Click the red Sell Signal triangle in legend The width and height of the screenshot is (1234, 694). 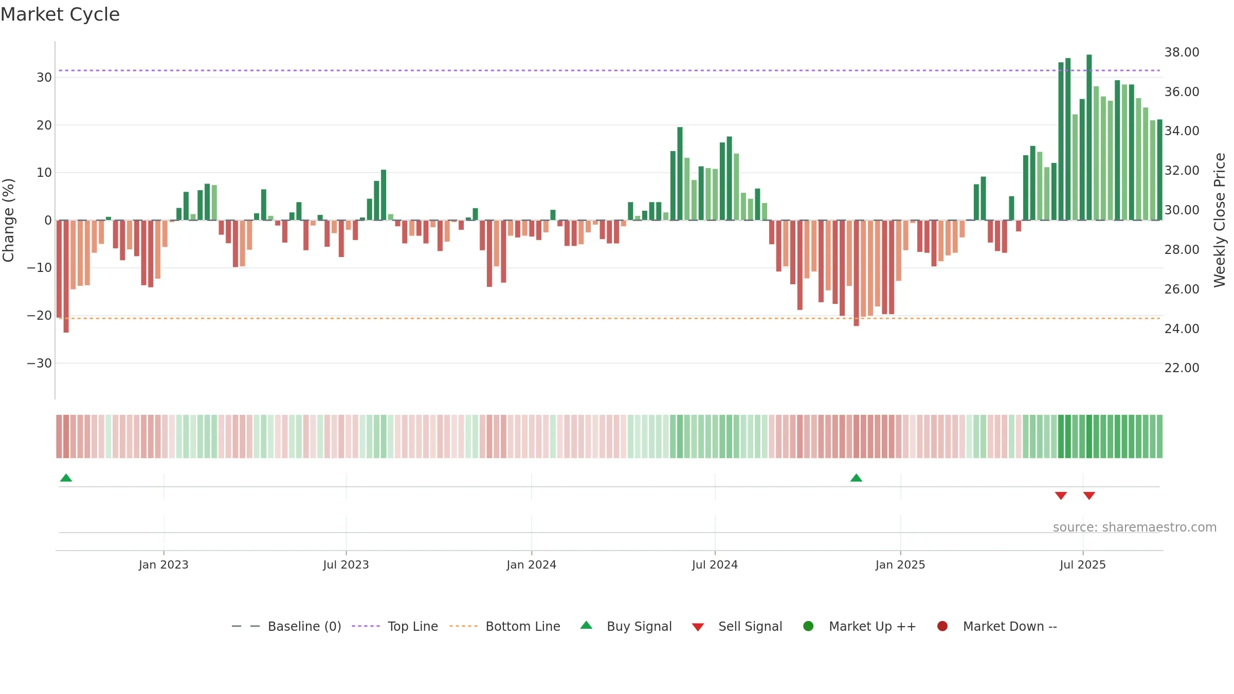pos(698,627)
